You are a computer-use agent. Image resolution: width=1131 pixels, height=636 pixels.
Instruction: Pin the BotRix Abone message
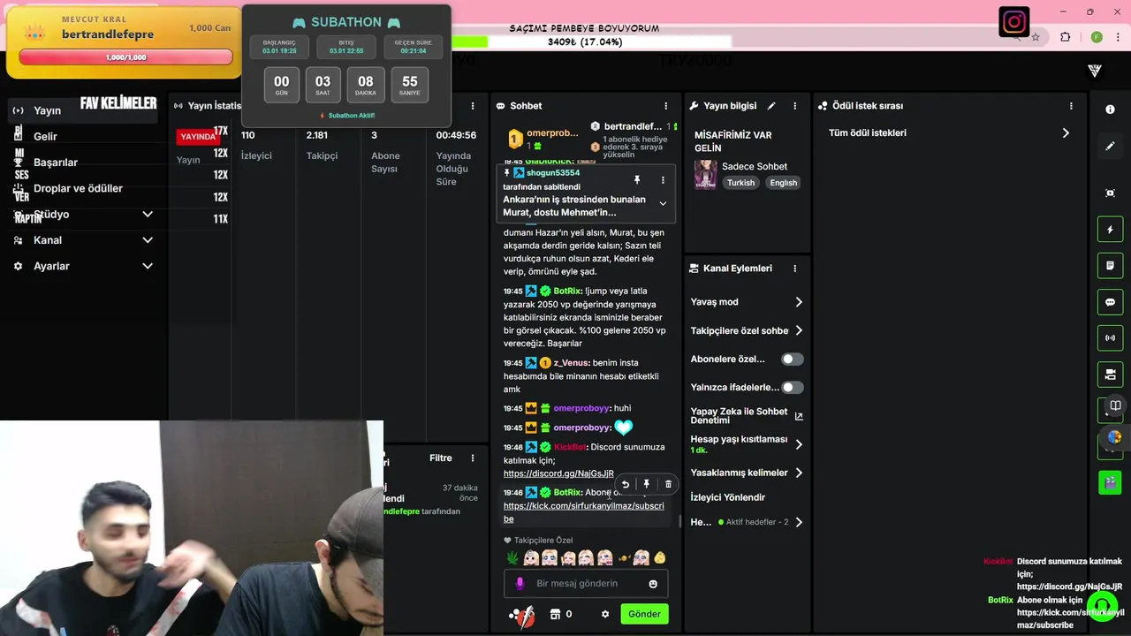tap(647, 484)
